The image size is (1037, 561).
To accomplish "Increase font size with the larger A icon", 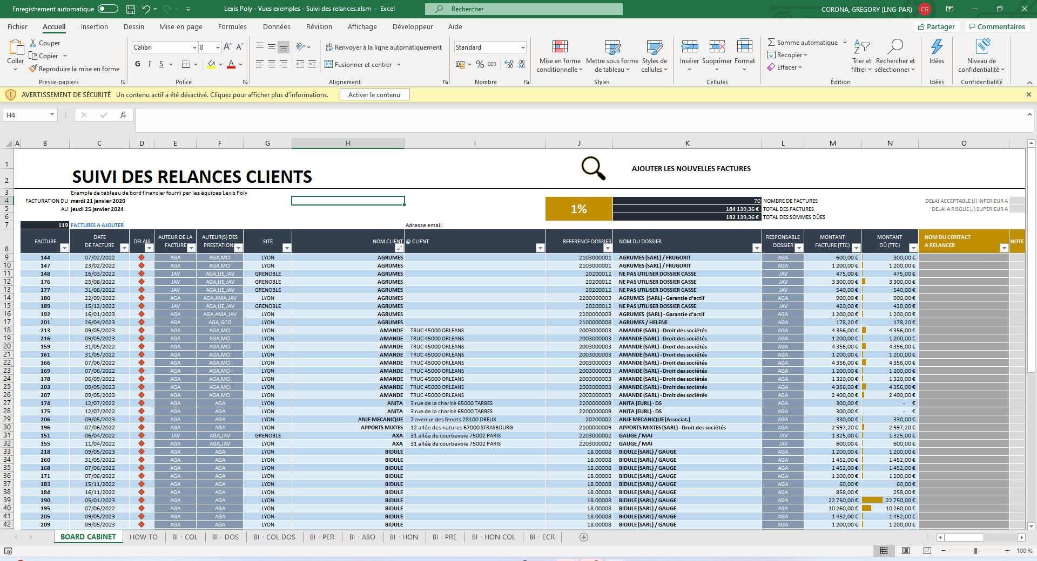I will [x=227, y=47].
